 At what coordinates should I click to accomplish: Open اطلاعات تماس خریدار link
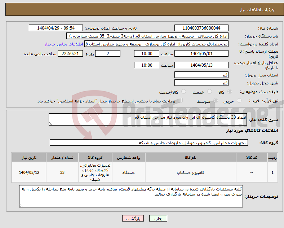(x=64, y=44)
